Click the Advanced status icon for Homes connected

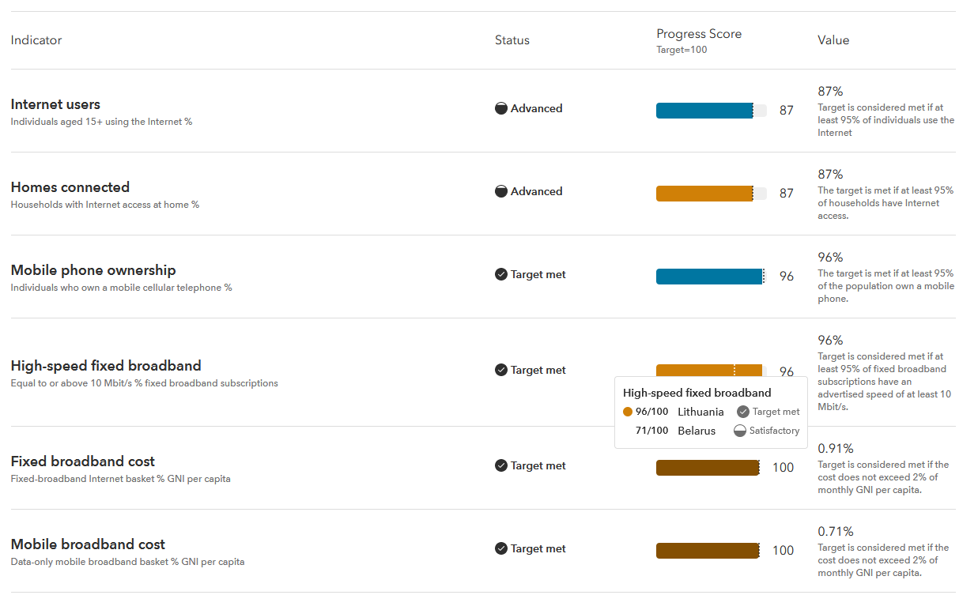point(501,192)
